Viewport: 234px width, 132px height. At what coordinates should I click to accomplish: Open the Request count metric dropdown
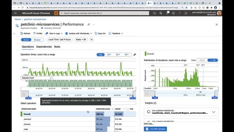coord(37,78)
